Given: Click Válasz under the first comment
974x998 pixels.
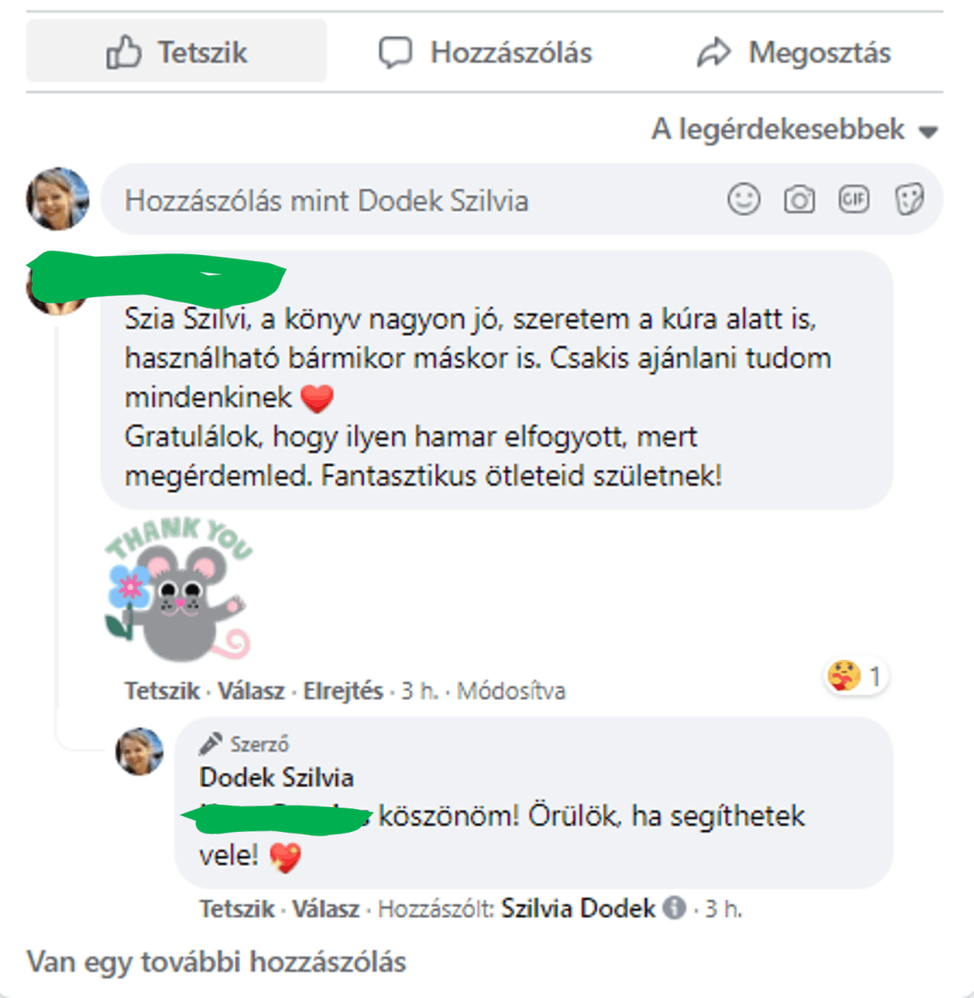Looking at the screenshot, I should pyautogui.click(x=251, y=690).
